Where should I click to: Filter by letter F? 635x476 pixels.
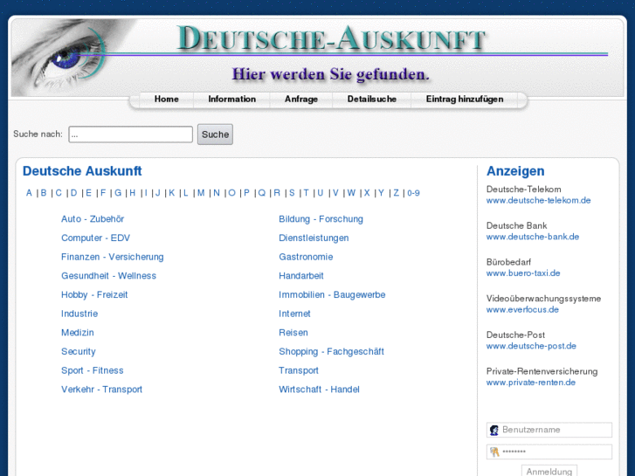pyautogui.click(x=103, y=193)
